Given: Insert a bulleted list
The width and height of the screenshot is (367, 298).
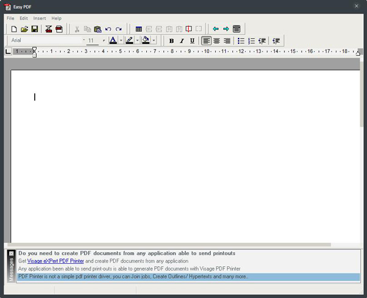Looking at the screenshot, I should tap(241, 41).
